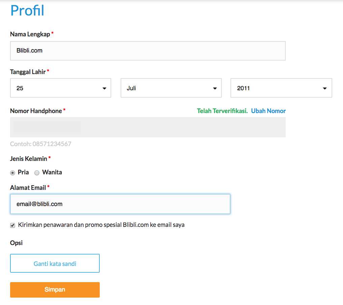Image resolution: width=343 pixels, height=305 pixels.
Task: Click the orange Simpan button
Action: click(x=55, y=290)
